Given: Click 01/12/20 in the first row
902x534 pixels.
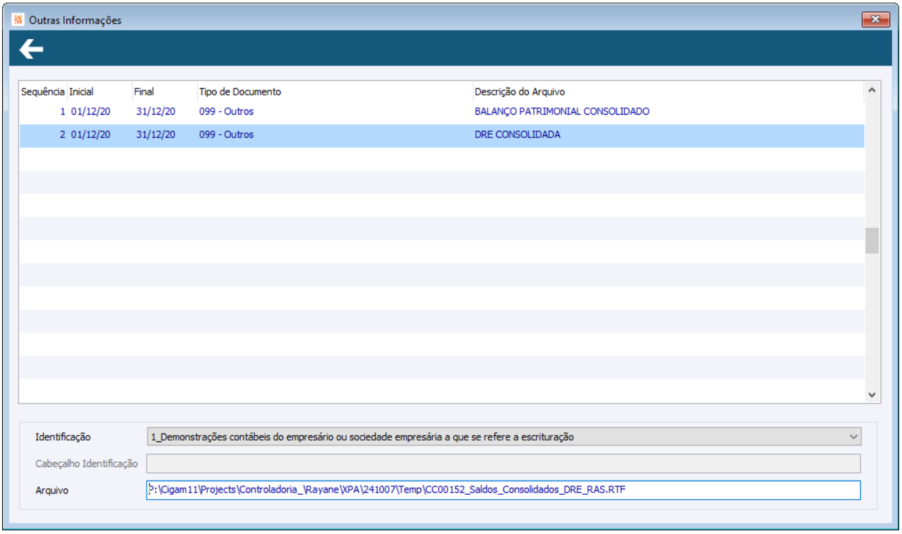Looking at the screenshot, I should point(90,112).
